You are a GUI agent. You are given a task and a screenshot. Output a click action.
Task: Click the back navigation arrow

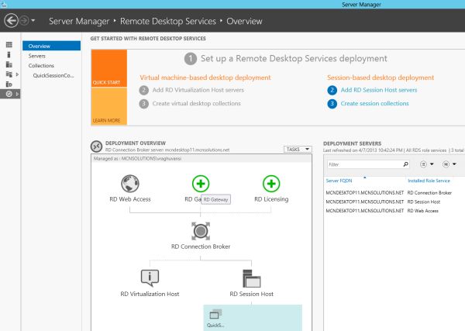(x=11, y=19)
